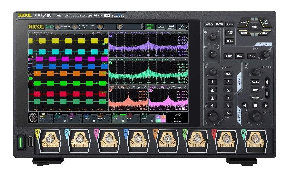Open Waveform View window hamburger menu

tap(98, 33)
